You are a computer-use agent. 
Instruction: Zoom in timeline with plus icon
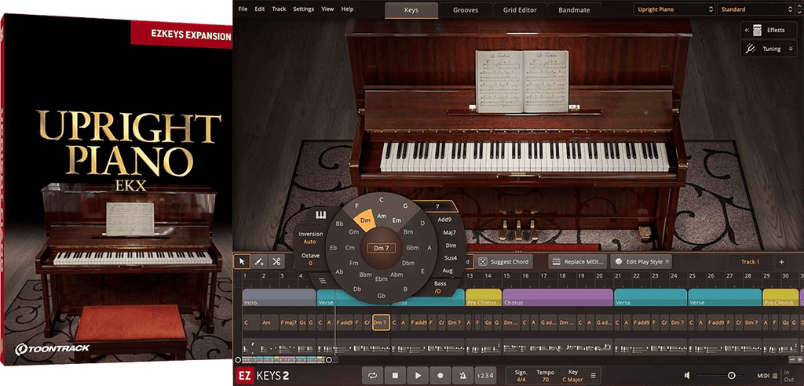click(x=800, y=360)
